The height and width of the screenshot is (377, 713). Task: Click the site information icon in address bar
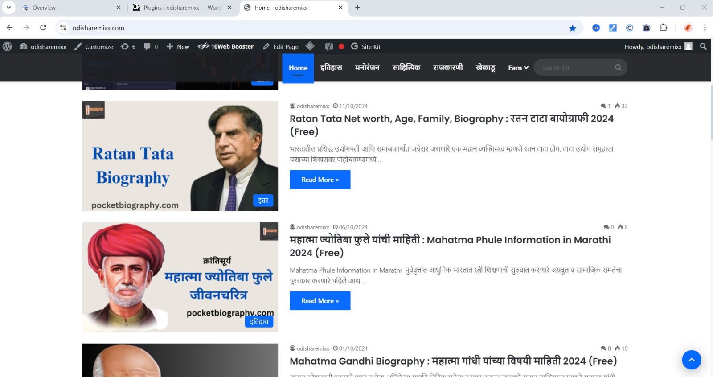click(x=63, y=28)
